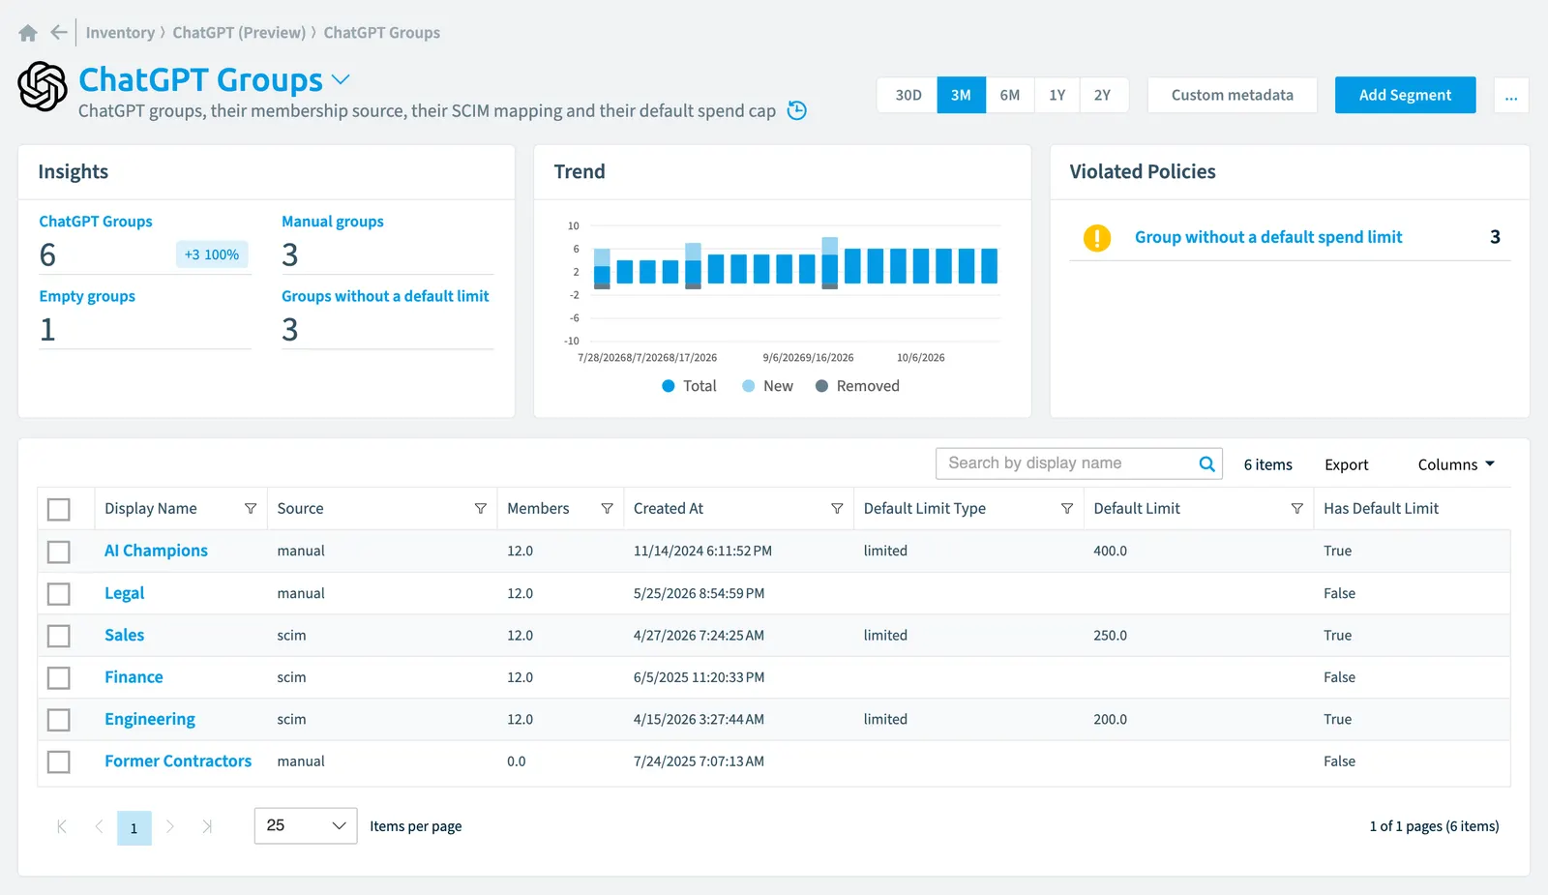Toggle the Removed legend swatch
The width and height of the screenshot is (1548, 895).
[x=821, y=386]
